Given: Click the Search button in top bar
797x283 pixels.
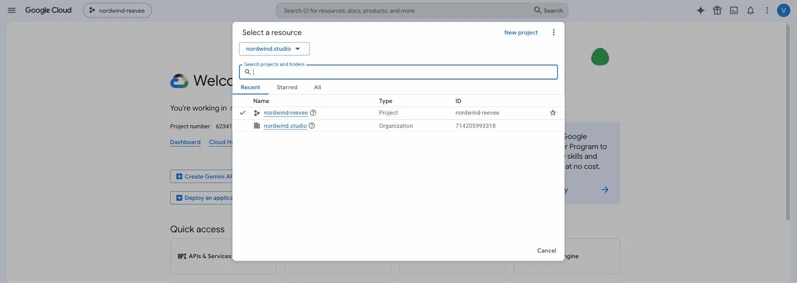Looking at the screenshot, I should (x=548, y=10).
